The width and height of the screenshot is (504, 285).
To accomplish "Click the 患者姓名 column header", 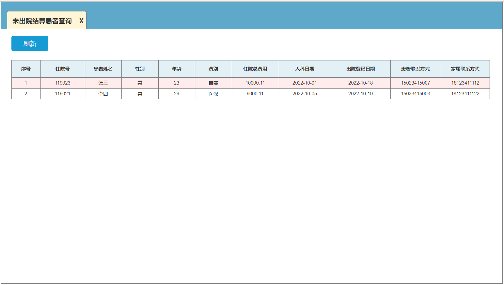I will 103,69.
